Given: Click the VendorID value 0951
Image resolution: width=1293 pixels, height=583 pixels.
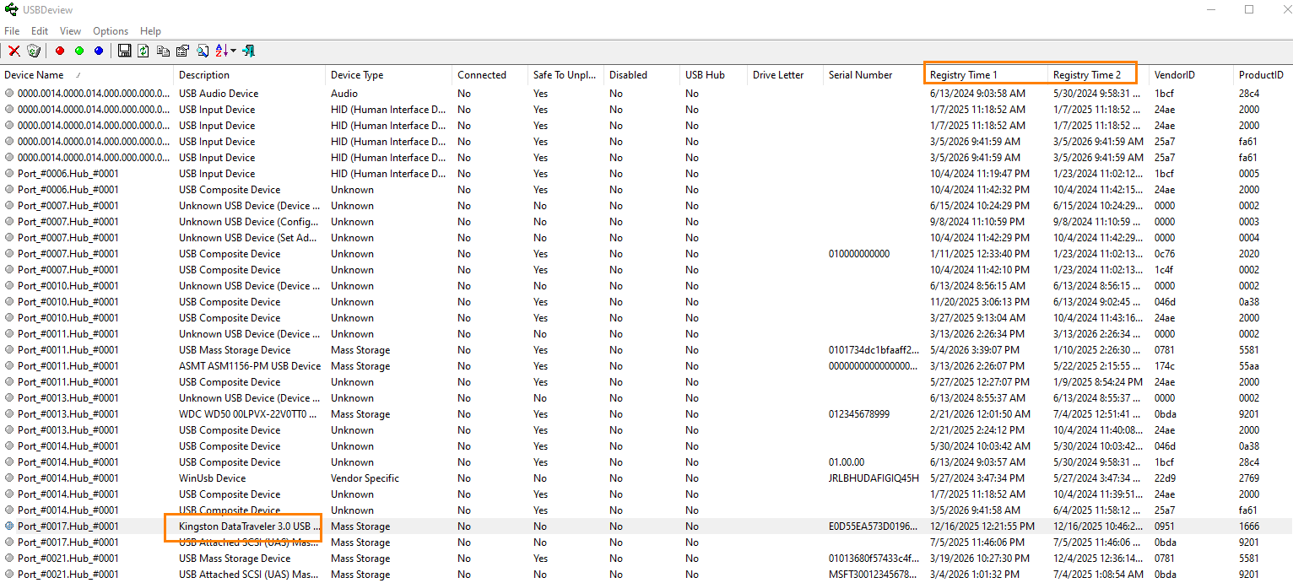Looking at the screenshot, I should click(1165, 526).
